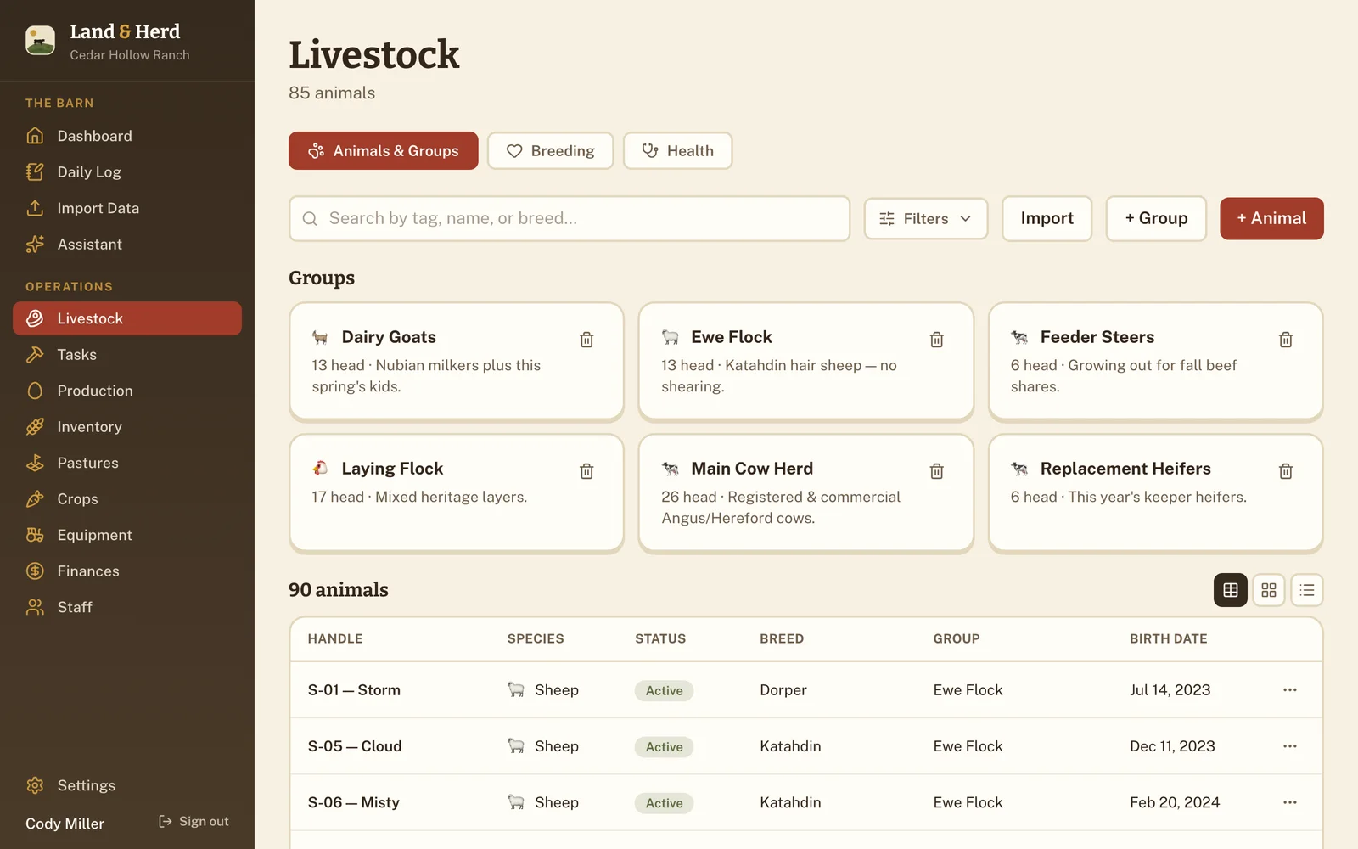Open the Finances section
Image resolution: width=1358 pixels, height=849 pixels.
[x=127, y=571]
